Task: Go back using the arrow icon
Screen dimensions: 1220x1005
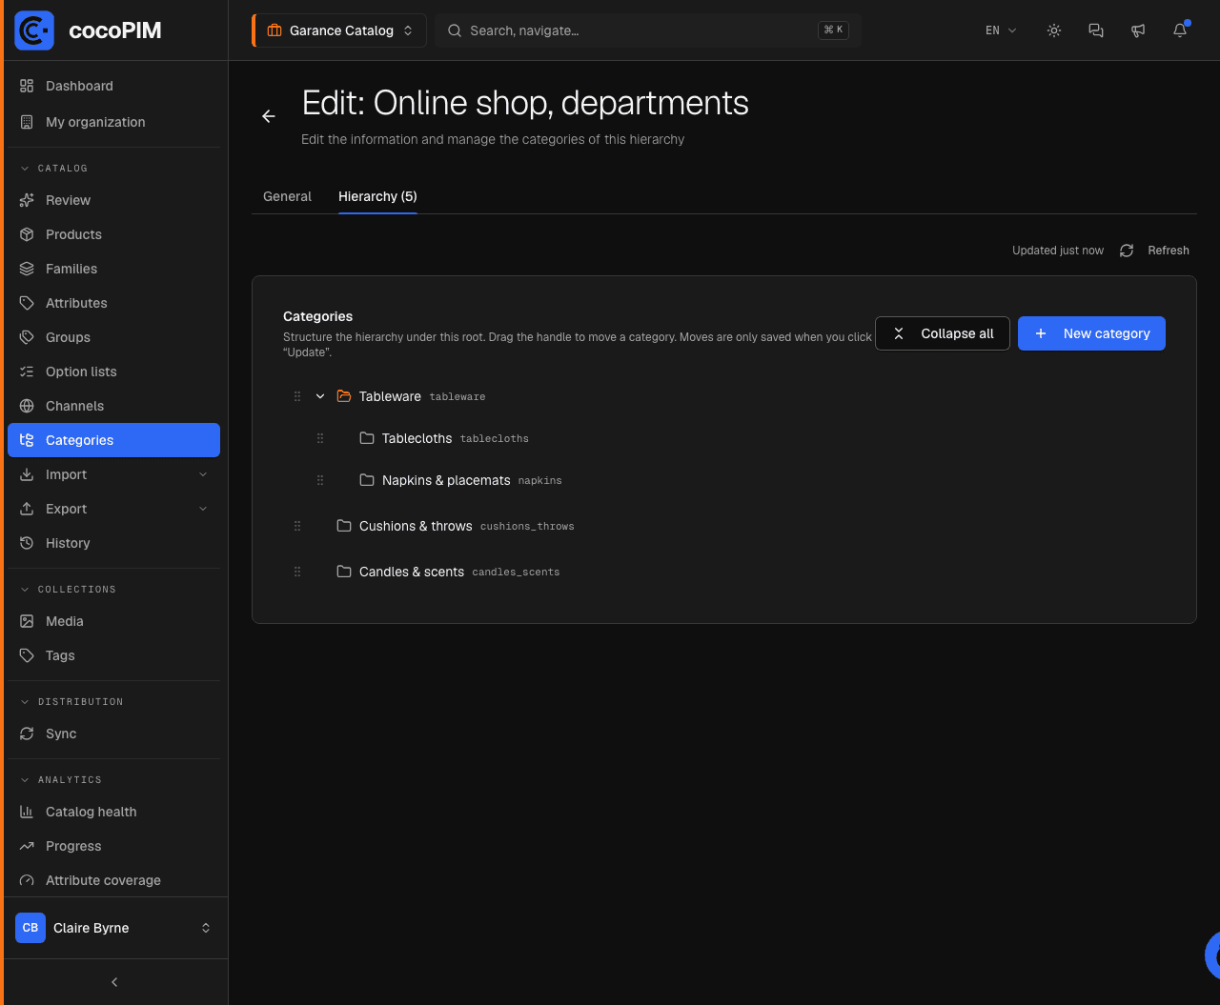Action: [x=269, y=116]
